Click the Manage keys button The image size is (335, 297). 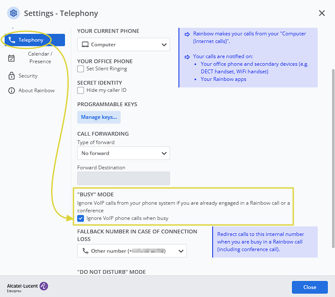(99, 117)
